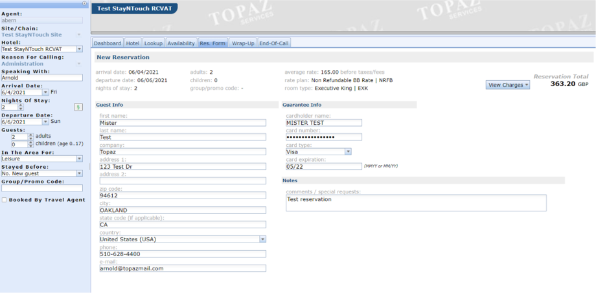Open the Arrival Date calendar dropdown
The image size is (596, 293).
45,92
